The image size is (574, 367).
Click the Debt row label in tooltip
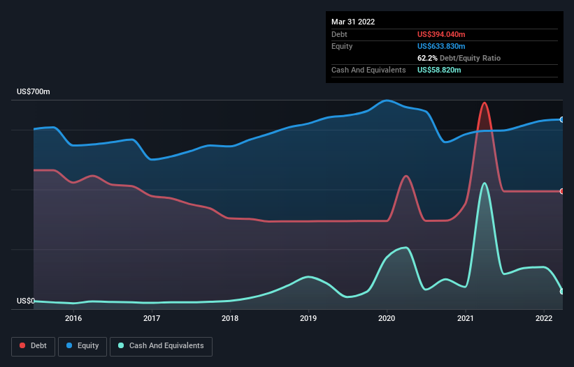pos(339,34)
